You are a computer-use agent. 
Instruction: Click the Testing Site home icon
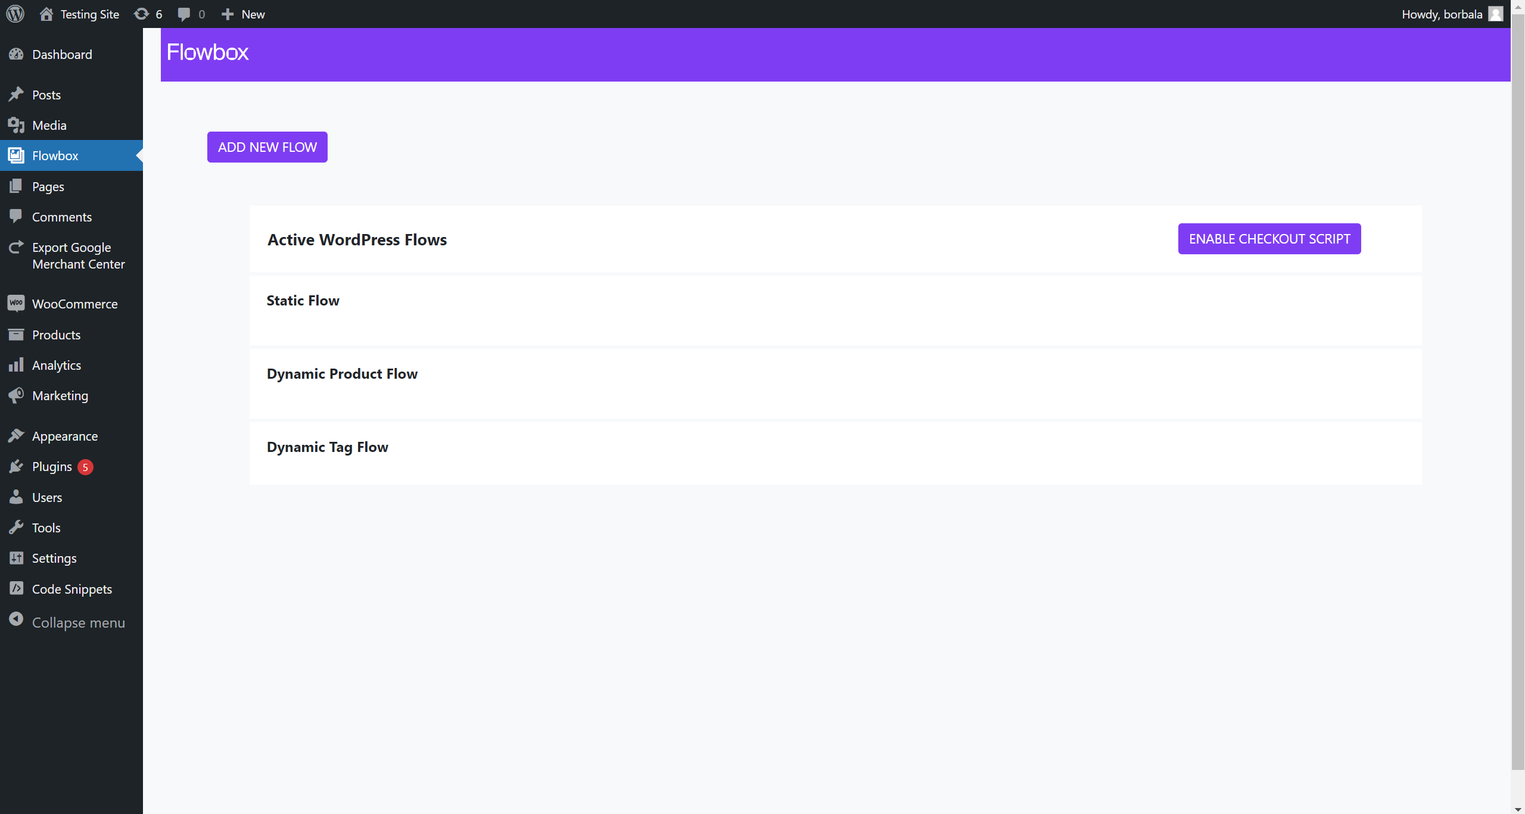(x=46, y=14)
